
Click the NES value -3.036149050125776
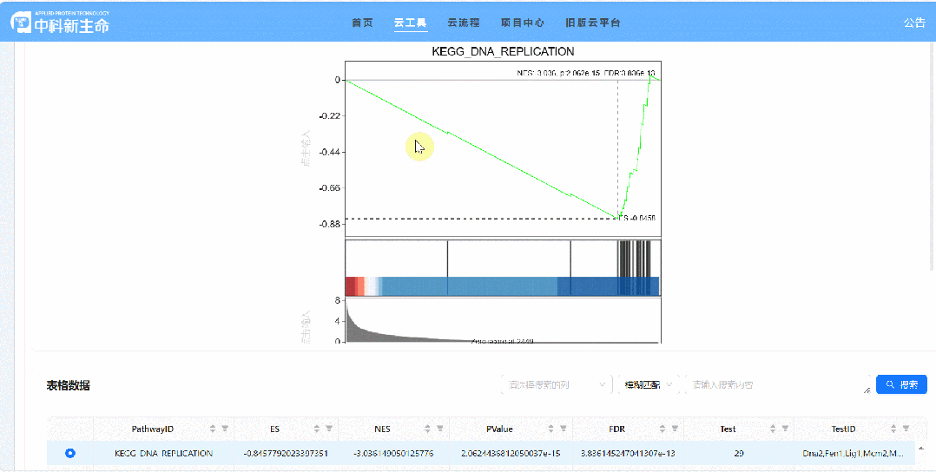pos(393,454)
